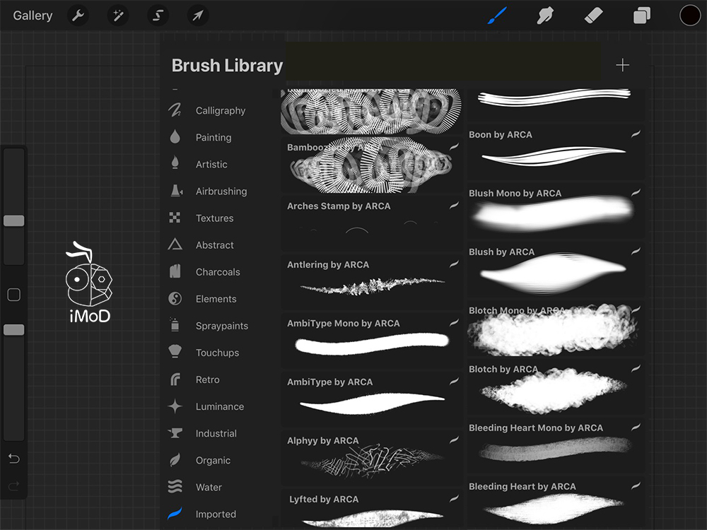
Task: Select the Paint brush tool
Action: (497, 16)
